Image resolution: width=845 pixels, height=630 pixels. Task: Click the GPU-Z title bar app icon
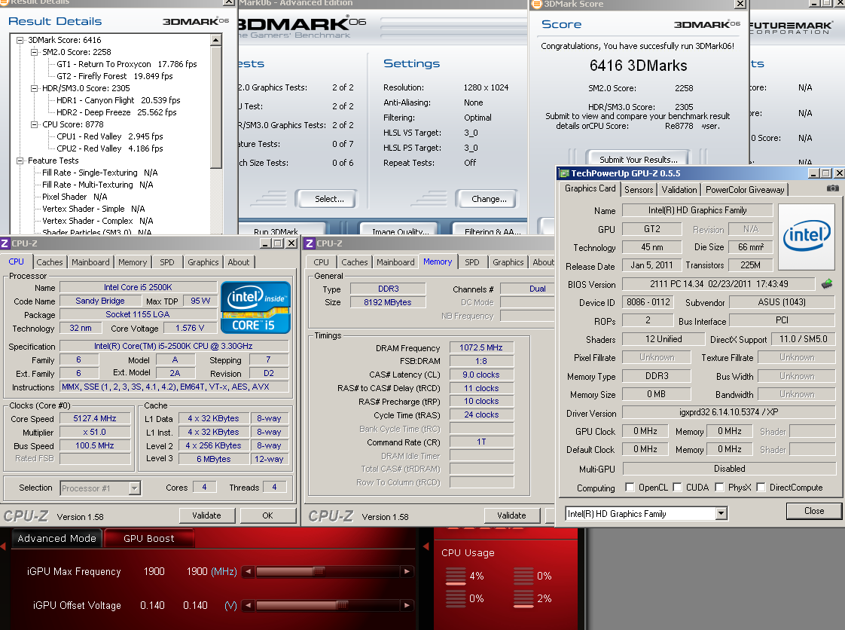[564, 173]
